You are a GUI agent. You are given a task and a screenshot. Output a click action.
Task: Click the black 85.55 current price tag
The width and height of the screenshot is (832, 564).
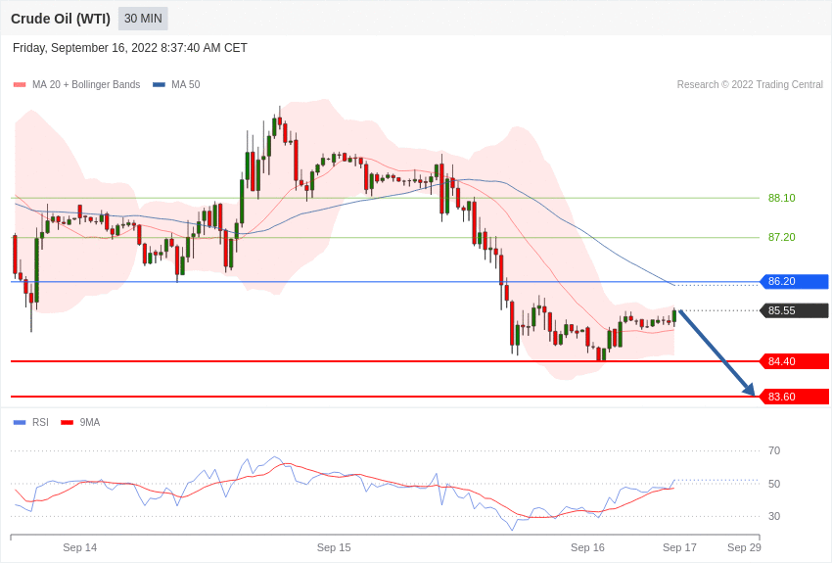coord(795,310)
